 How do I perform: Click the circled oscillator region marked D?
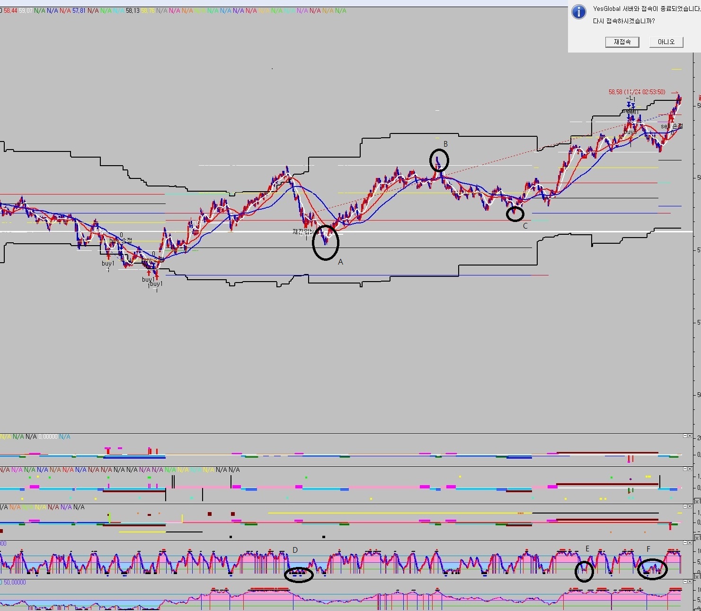(x=299, y=575)
